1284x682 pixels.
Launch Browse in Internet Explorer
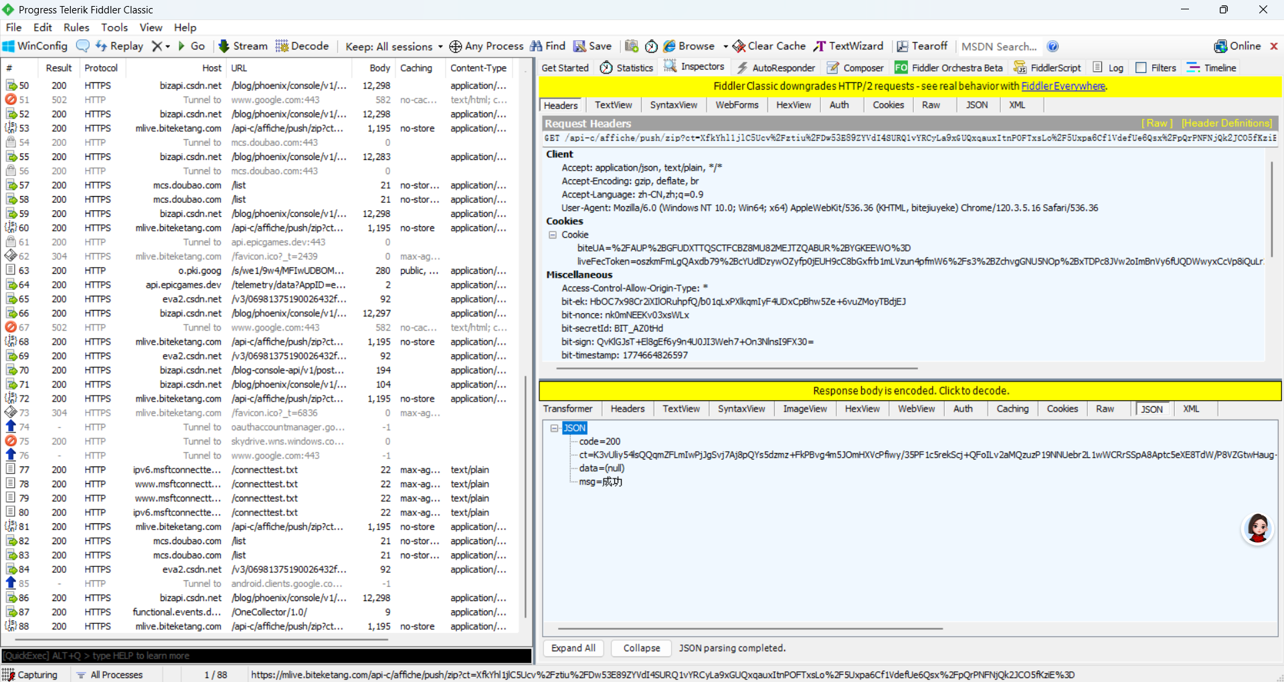pos(689,46)
